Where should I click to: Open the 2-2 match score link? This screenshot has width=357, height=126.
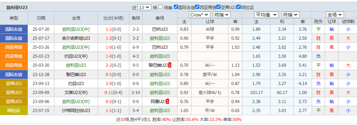(x=109, y=65)
